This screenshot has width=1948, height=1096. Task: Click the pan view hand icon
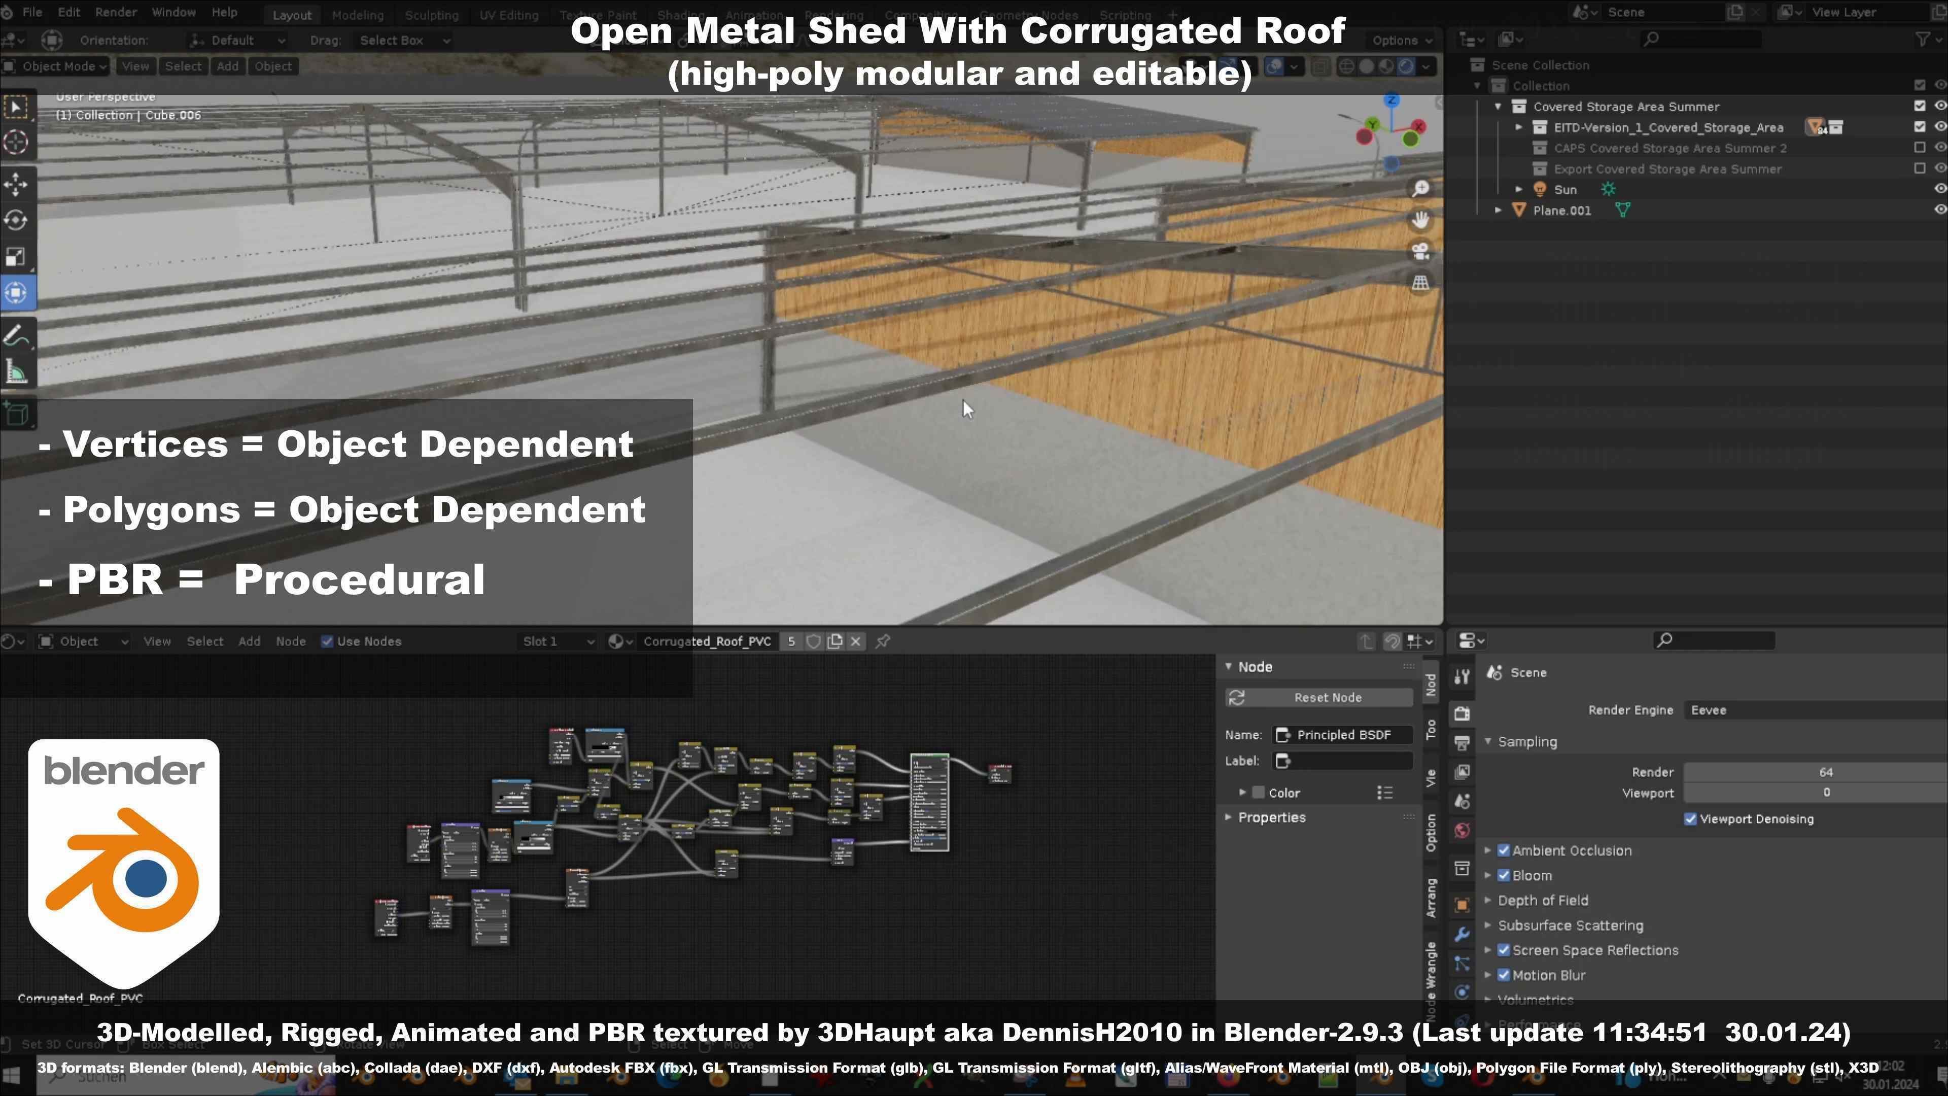click(x=1420, y=219)
